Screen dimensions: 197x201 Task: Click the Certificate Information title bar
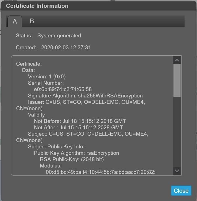click(x=83, y=6)
